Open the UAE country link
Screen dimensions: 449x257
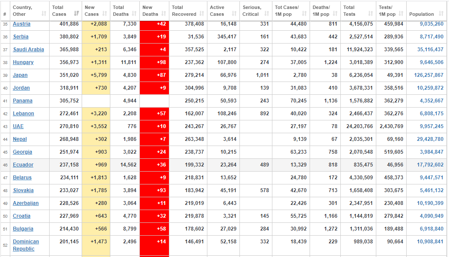pyautogui.click(x=18, y=126)
